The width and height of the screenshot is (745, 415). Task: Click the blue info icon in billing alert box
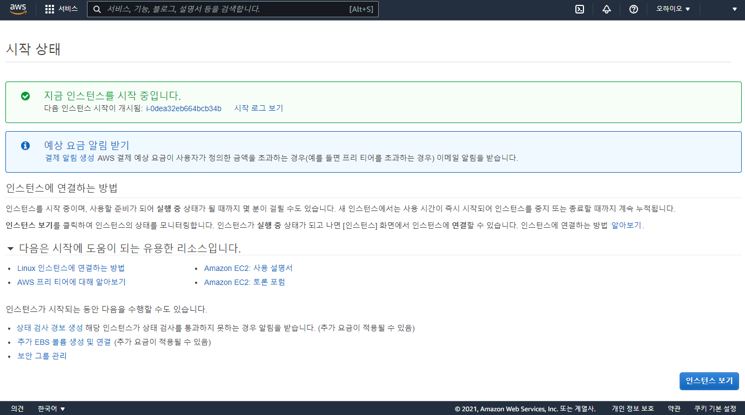pyautogui.click(x=25, y=146)
